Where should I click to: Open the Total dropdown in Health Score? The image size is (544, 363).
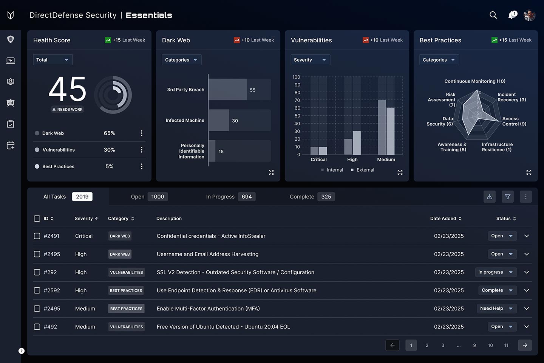pyautogui.click(x=53, y=60)
